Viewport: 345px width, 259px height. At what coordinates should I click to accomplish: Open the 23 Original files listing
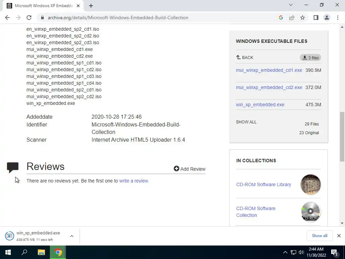(x=309, y=133)
